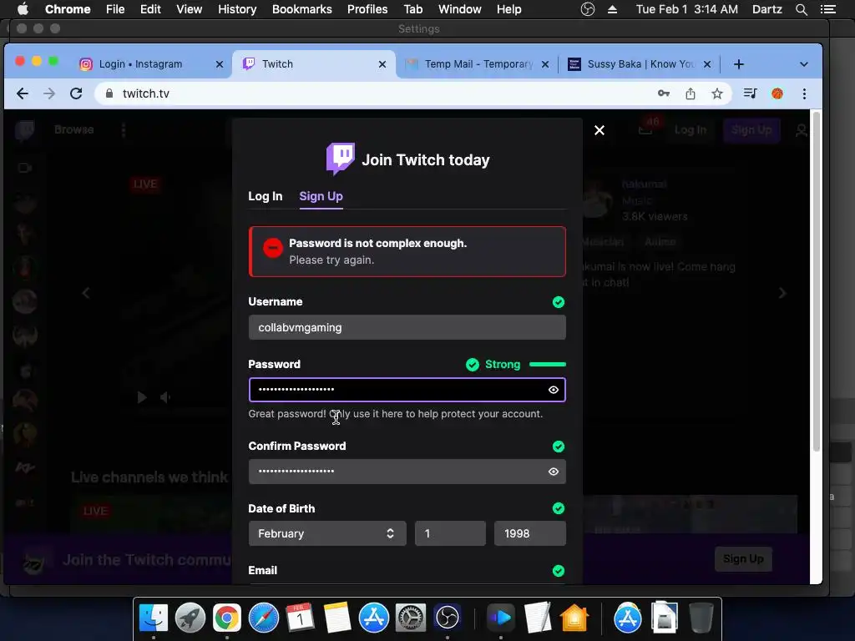The width and height of the screenshot is (855, 641).
Task: Click the password strength bar
Action: 548,364
